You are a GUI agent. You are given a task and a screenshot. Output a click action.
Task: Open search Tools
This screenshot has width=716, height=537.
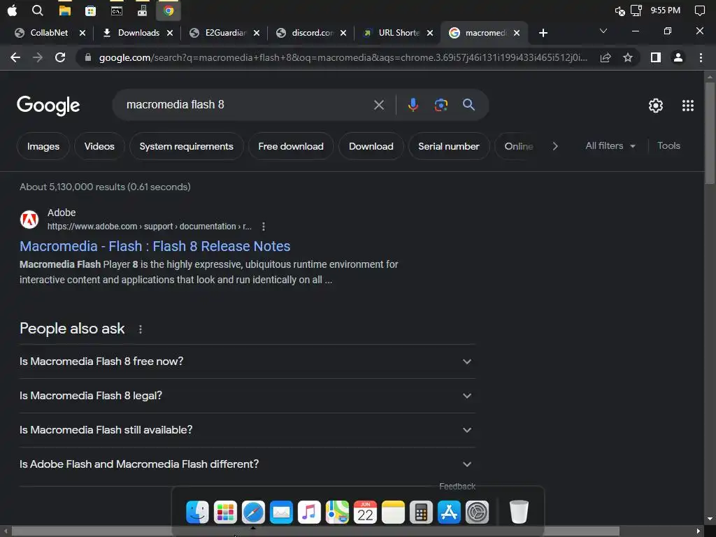[668, 145]
